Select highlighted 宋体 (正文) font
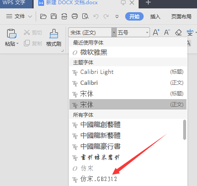Viewport: 197px width, 186px height. 128,105
